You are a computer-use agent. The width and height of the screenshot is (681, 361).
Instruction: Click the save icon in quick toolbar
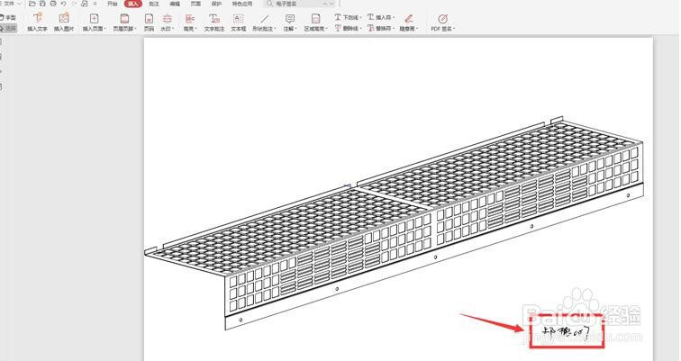click(x=42, y=4)
